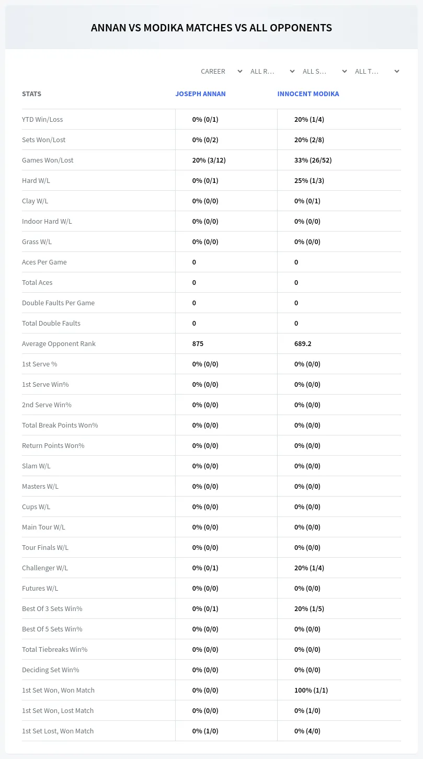Viewport: 423px width, 759px height.
Task: Click Modika's Games Won/Lost value 33% (26/52)
Action: pos(313,160)
